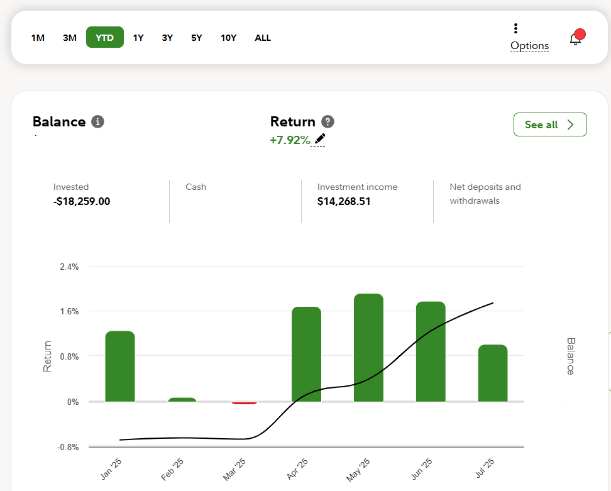Show the ALL time range
This screenshot has width=611, height=491.
[x=263, y=38]
